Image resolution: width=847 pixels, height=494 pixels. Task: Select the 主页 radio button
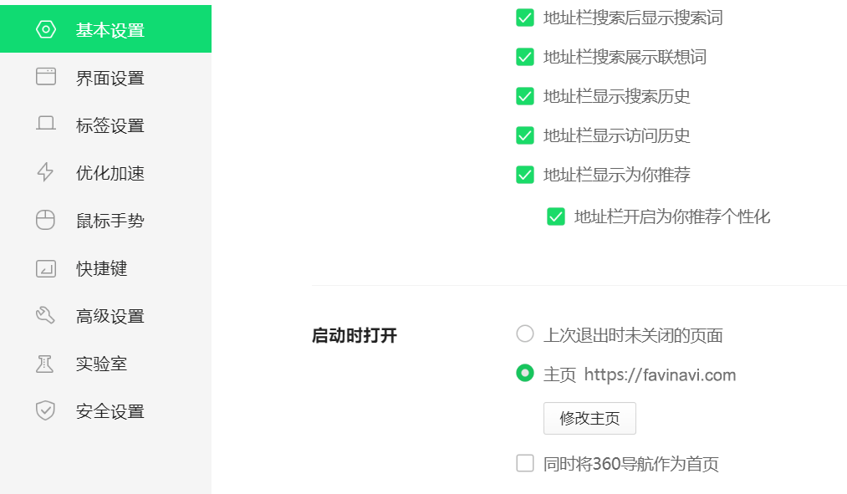coord(525,374)
